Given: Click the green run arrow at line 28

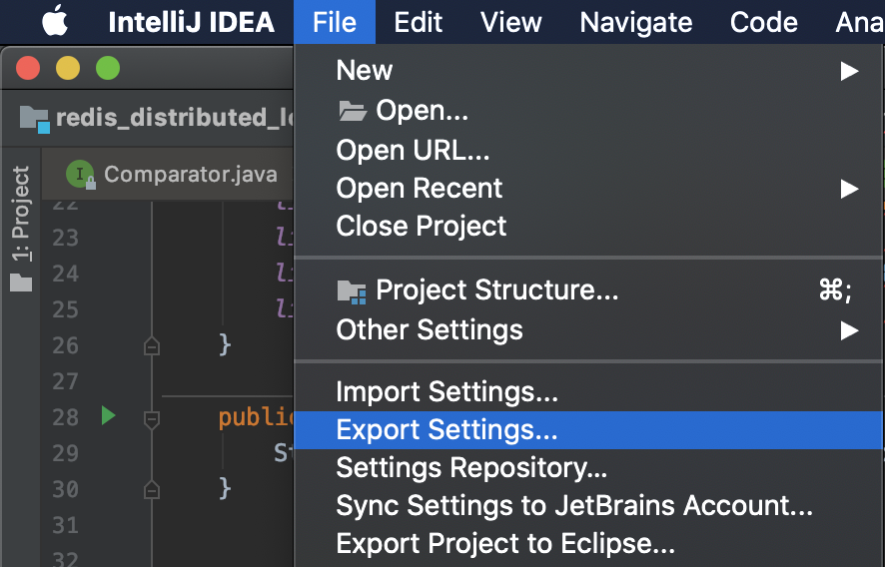Looking at the screenshot, I should (x=109, y=415).
